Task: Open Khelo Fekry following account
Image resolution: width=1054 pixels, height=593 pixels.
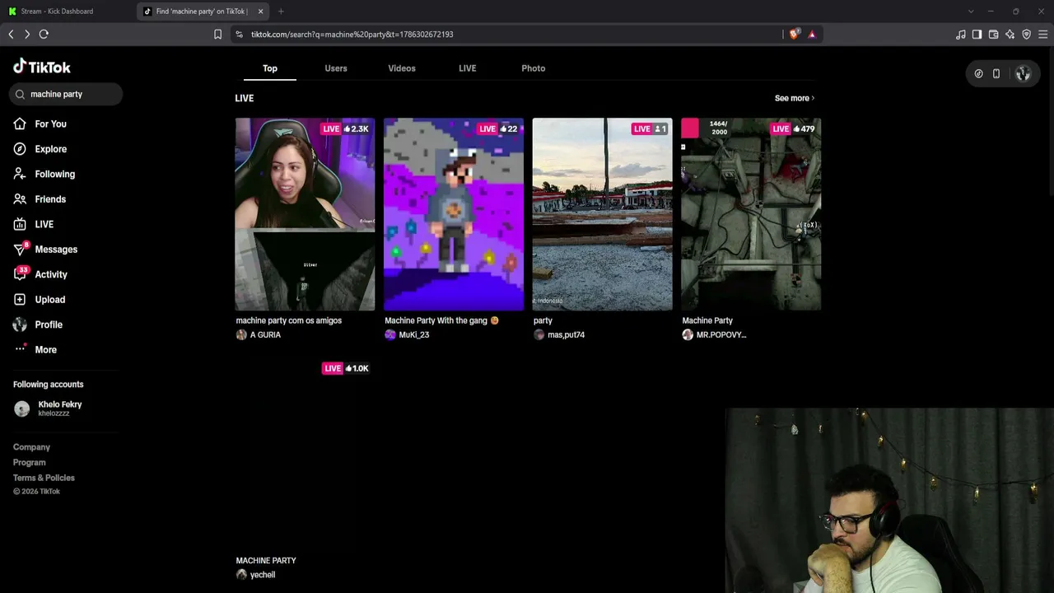Action: pos(48,409)
